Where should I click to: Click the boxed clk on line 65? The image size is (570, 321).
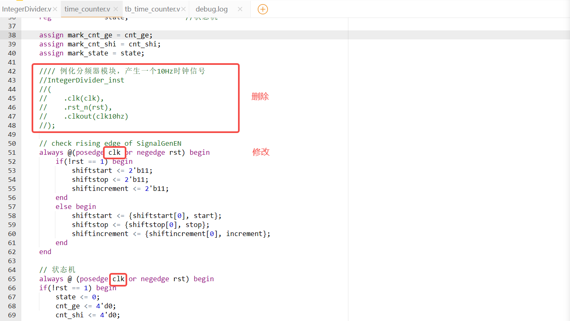tap(119, 279)
